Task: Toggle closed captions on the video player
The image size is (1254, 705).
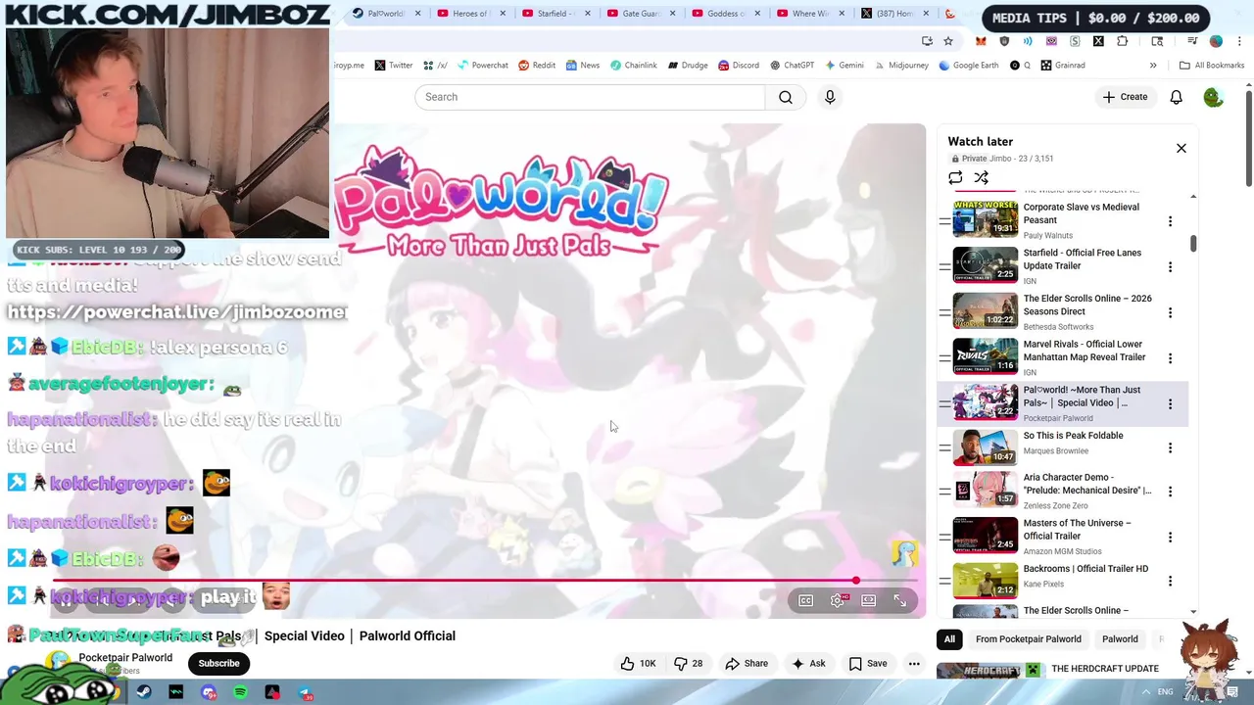Action: tap(805, 600)
